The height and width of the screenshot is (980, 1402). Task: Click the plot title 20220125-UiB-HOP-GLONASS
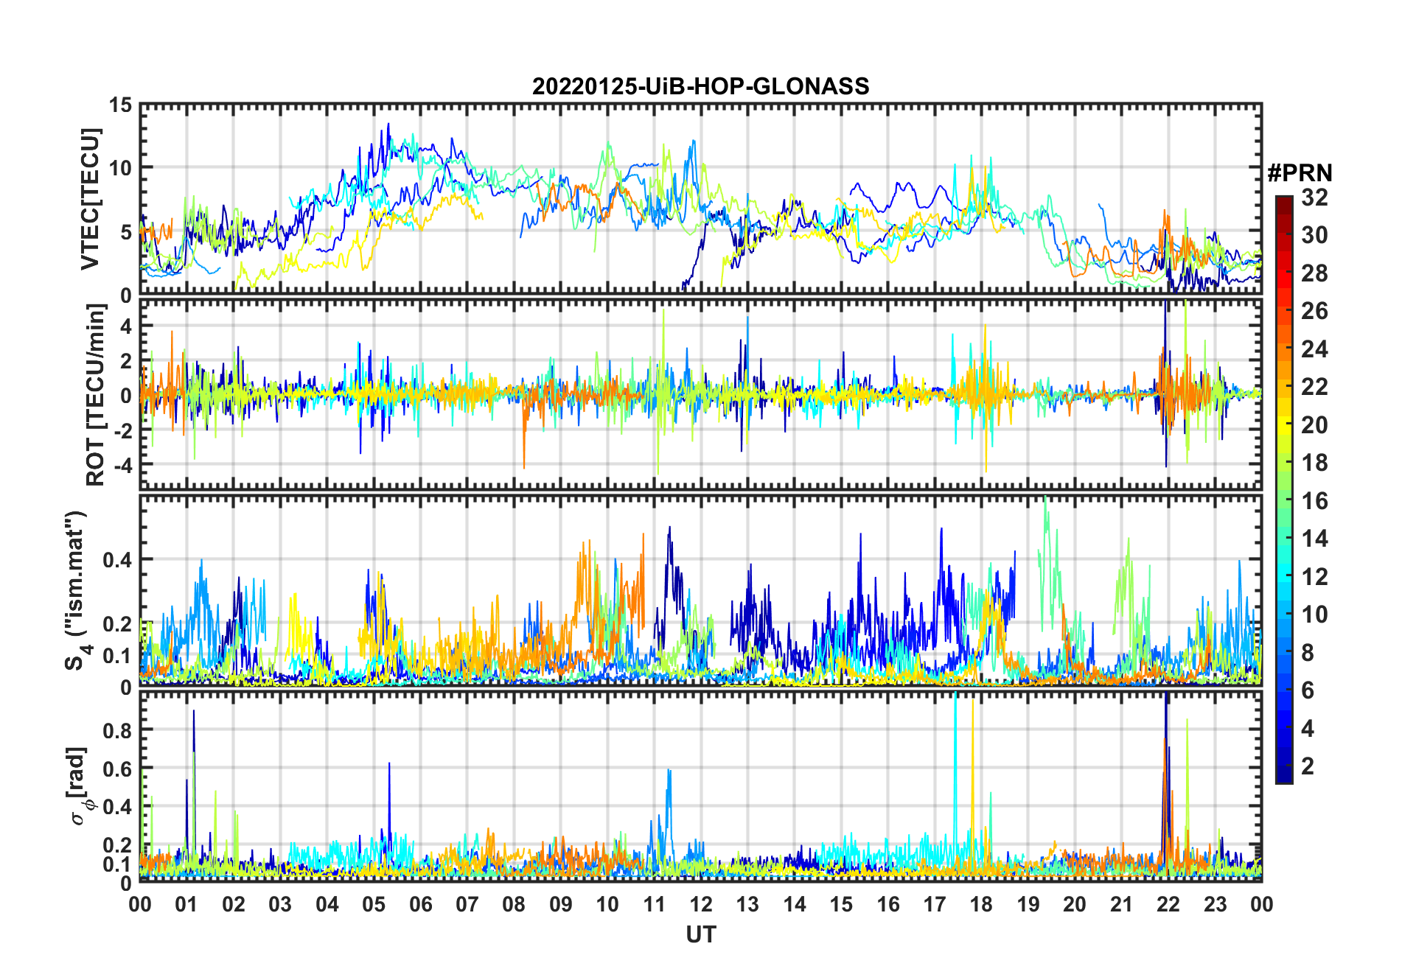click(x=700, y=87)
